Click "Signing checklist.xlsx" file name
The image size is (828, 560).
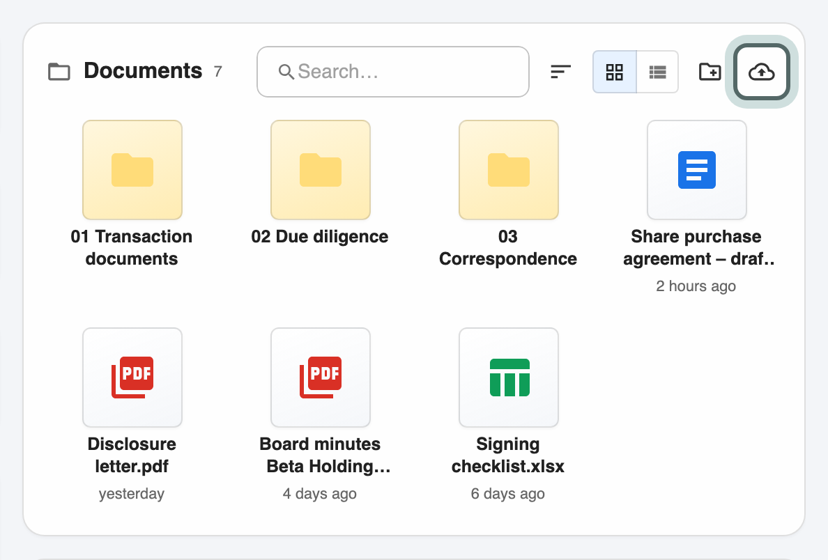pos(508,455)
